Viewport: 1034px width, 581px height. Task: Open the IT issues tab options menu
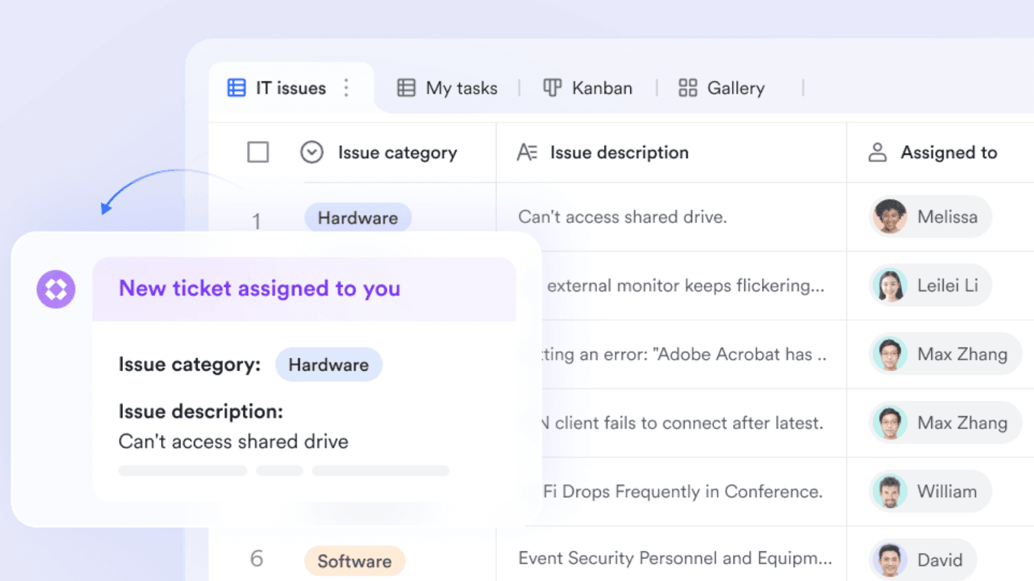[x=346, y=87]
